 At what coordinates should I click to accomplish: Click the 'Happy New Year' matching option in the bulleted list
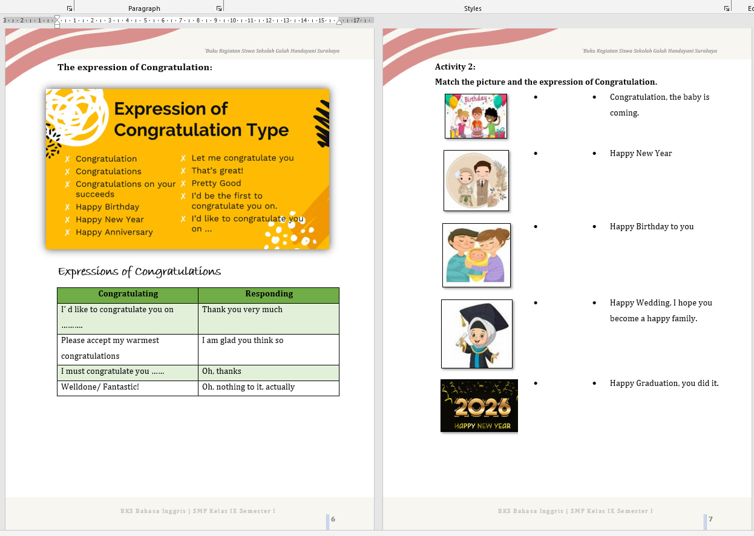pos(641,154)
